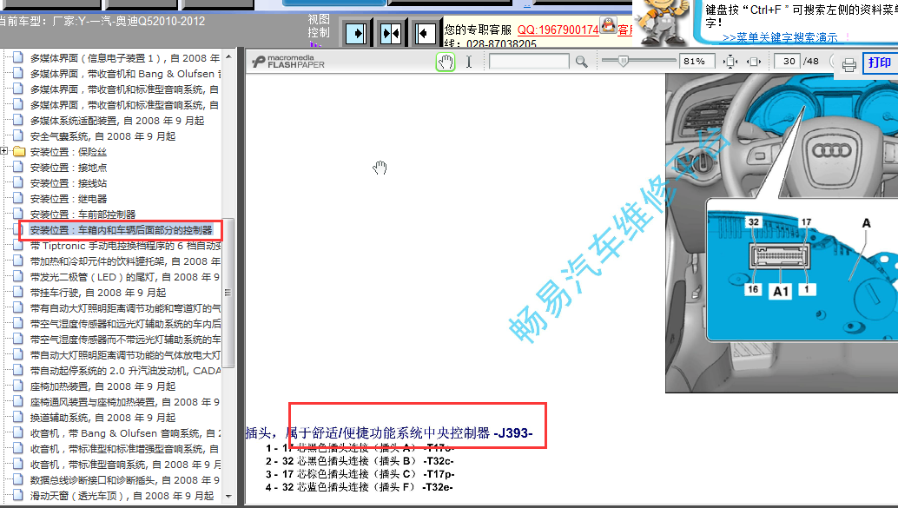The height and width of the screenshot is (508, 898).
Task: Click view control expand-right arrow button
Action: point(356,33)
